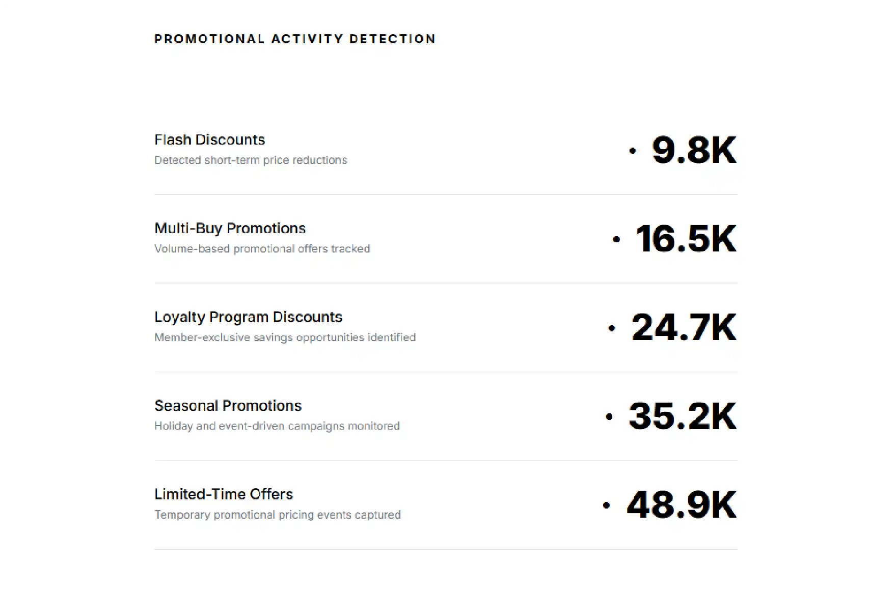Click 'Volume-based promotional offers tracked' text
896x592 pixels.
point(262,249)
